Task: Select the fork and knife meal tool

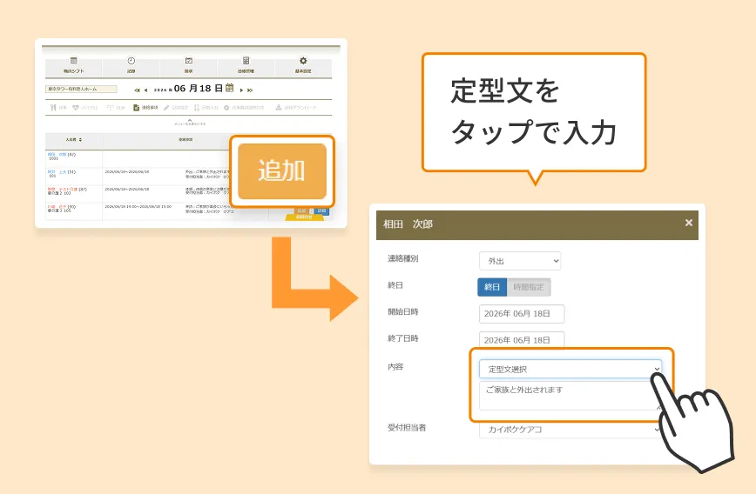Action: [x=58, y=107]
